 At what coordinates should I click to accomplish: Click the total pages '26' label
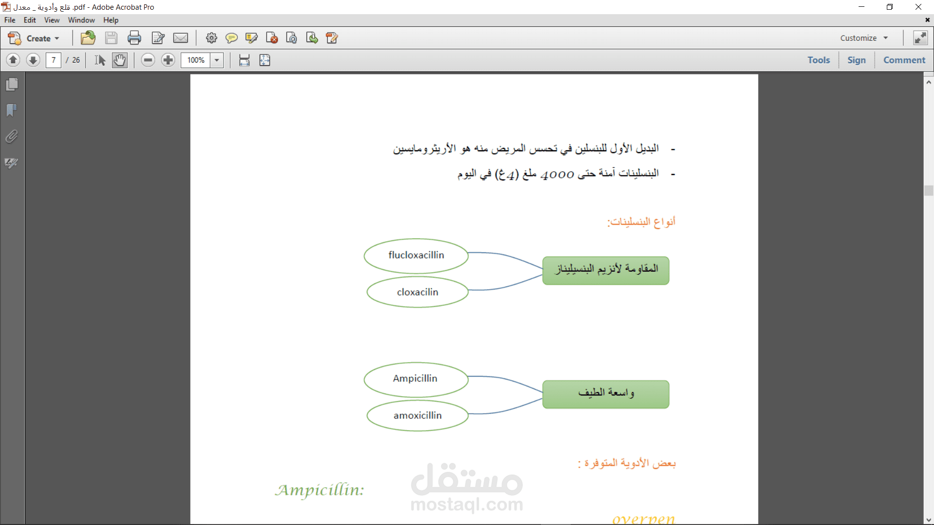click(76, 60)
